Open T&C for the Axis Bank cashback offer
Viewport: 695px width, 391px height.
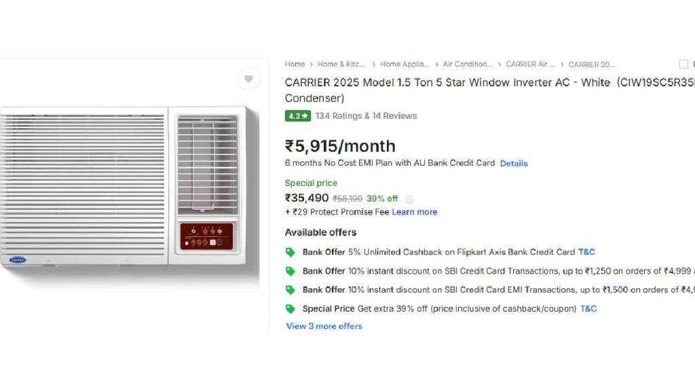(586, 252)
